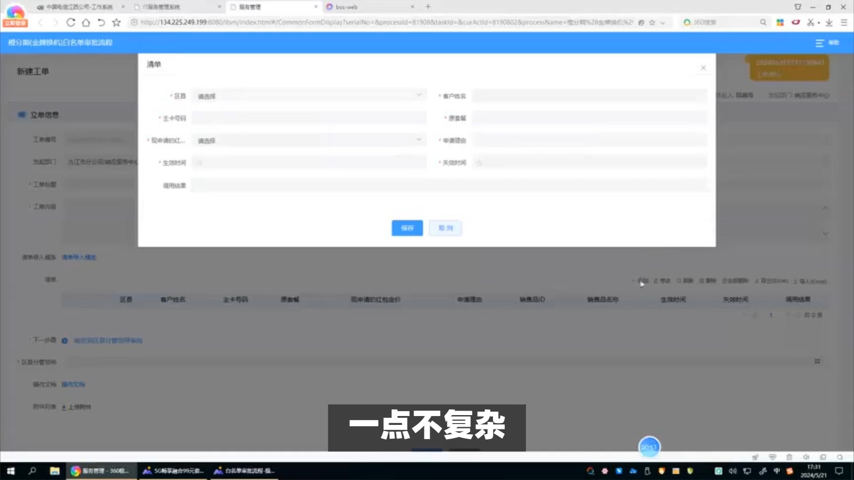
Task: Click the browser refresh icon
Action: [71, 22]
